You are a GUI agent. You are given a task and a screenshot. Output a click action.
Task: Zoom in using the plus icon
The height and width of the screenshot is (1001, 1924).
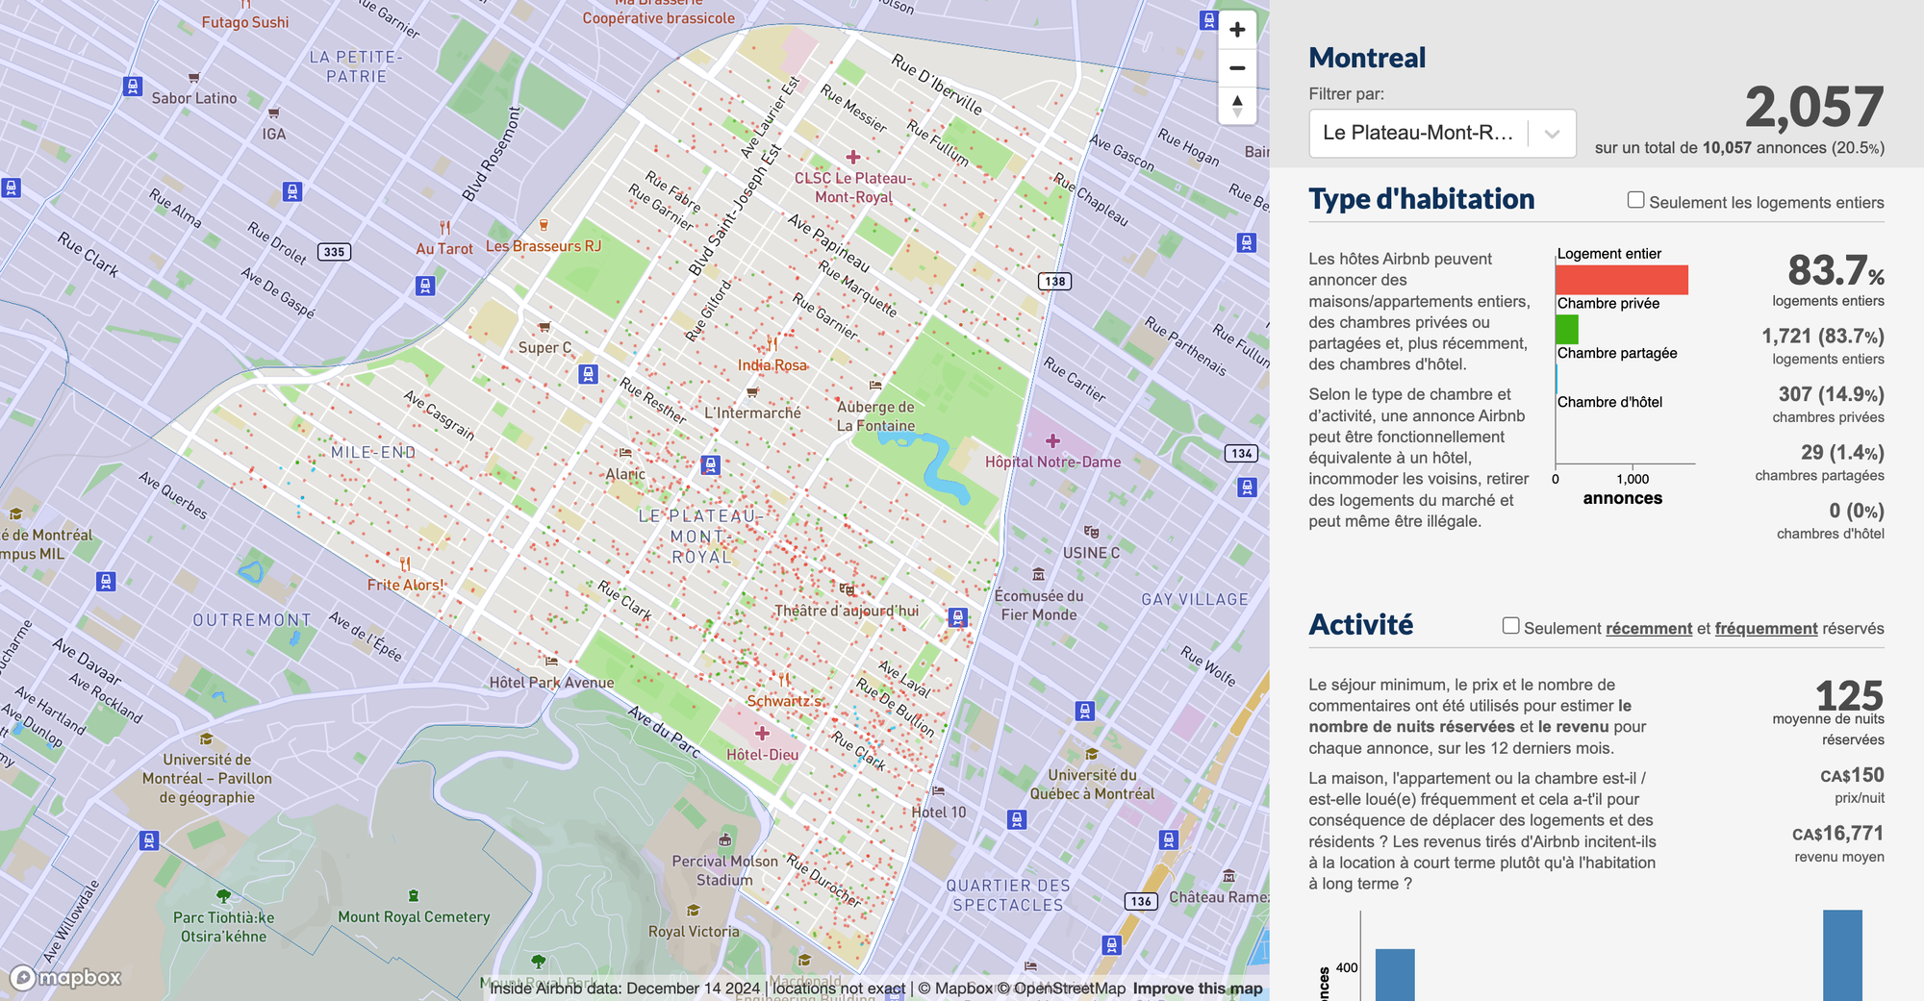1237,29
